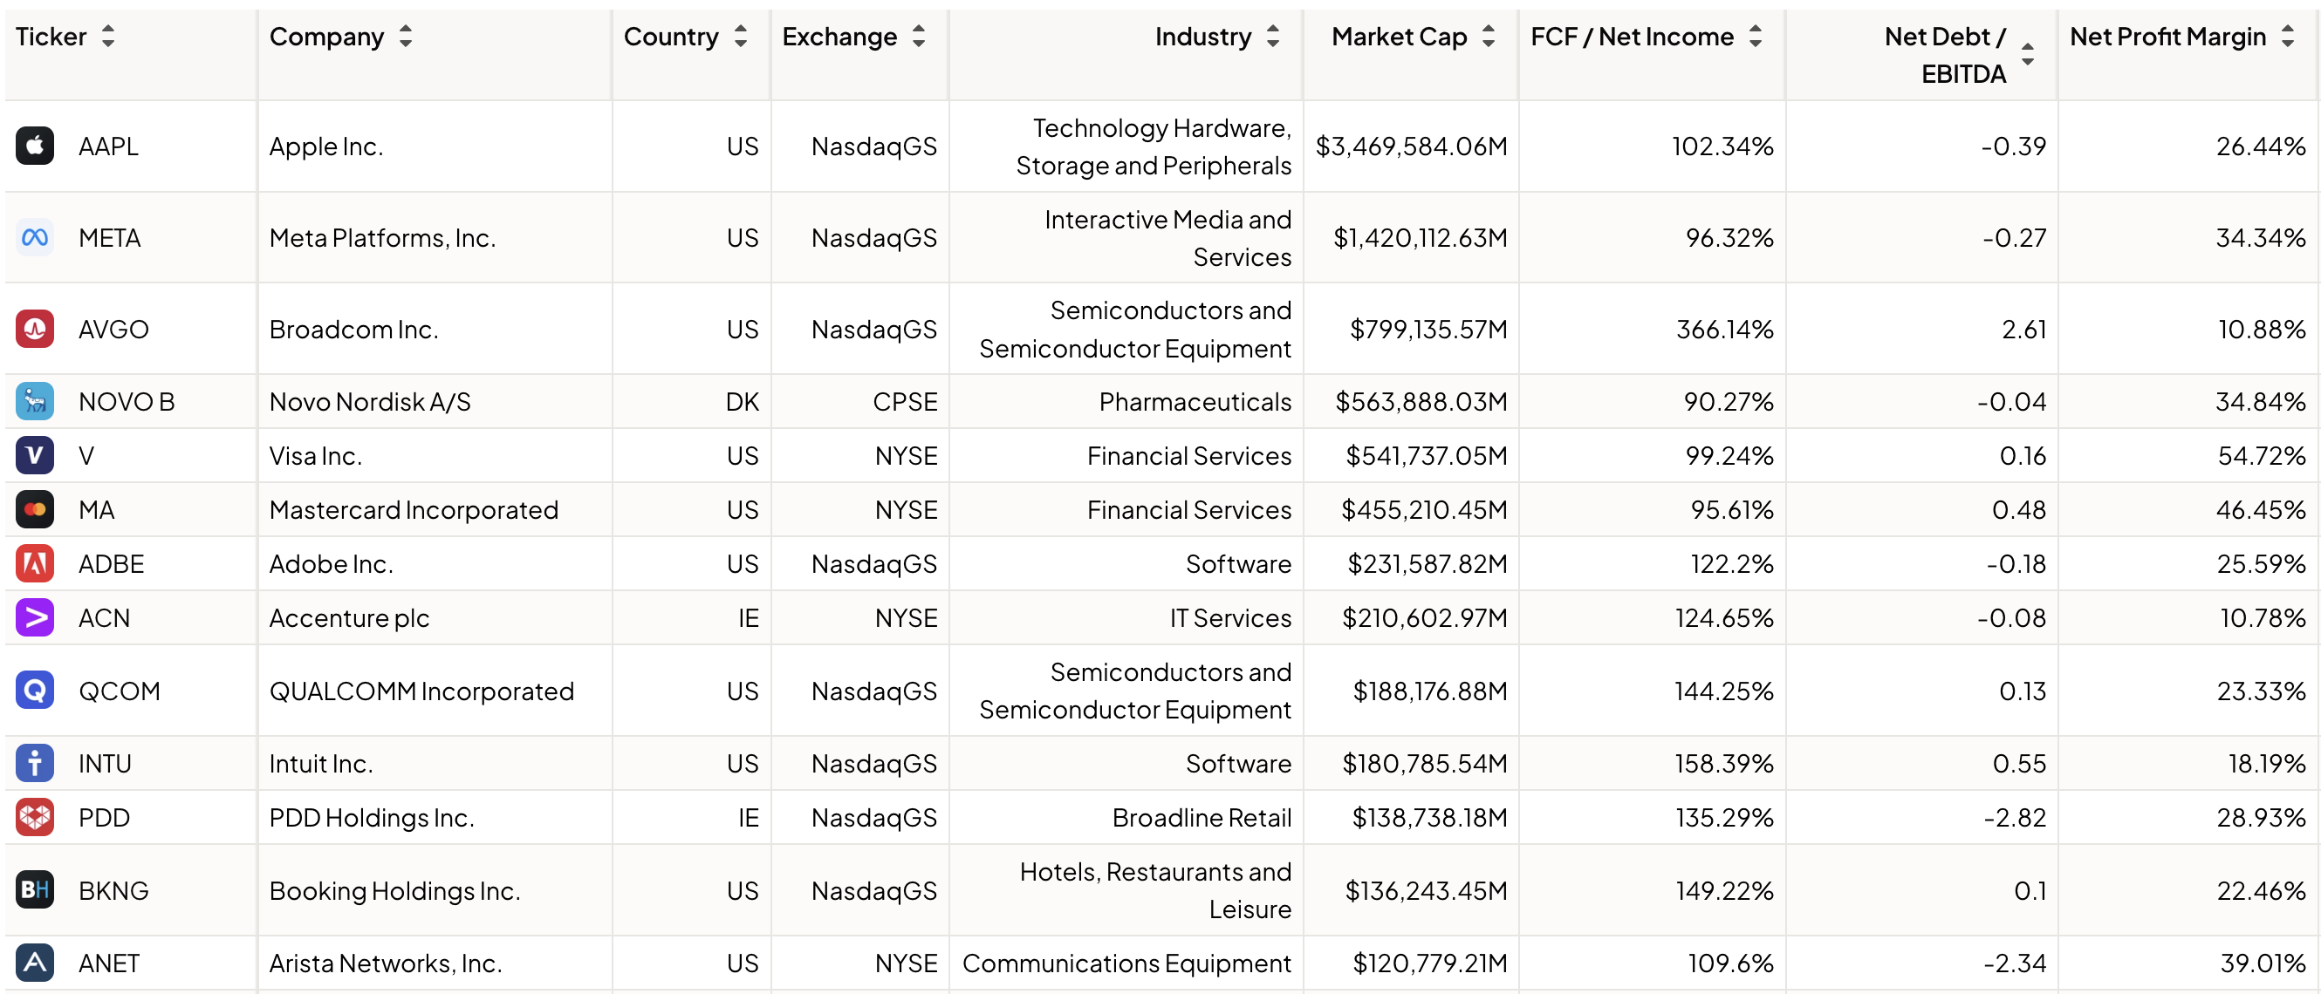This screenshot has height=994, width=2321.
Task: Click the Industry header label
Action: point(1203,37)
